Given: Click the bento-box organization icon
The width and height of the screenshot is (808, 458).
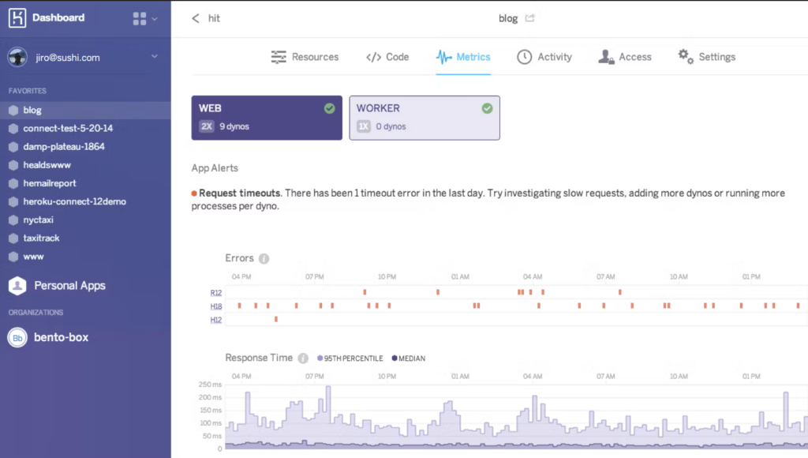Looking at the screenshot, I should (x=17, y=337).
